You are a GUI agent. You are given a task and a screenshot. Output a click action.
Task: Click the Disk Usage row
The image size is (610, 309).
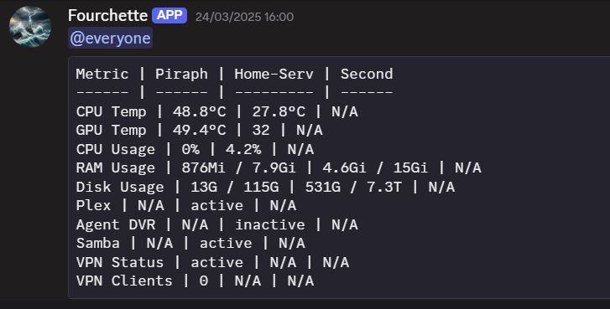[266, 187]
